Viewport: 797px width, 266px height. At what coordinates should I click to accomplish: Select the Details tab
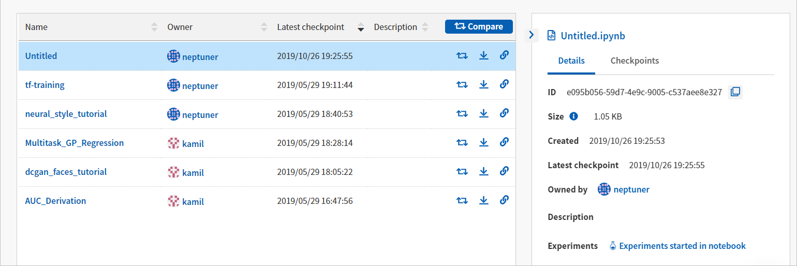coord(571,61)
